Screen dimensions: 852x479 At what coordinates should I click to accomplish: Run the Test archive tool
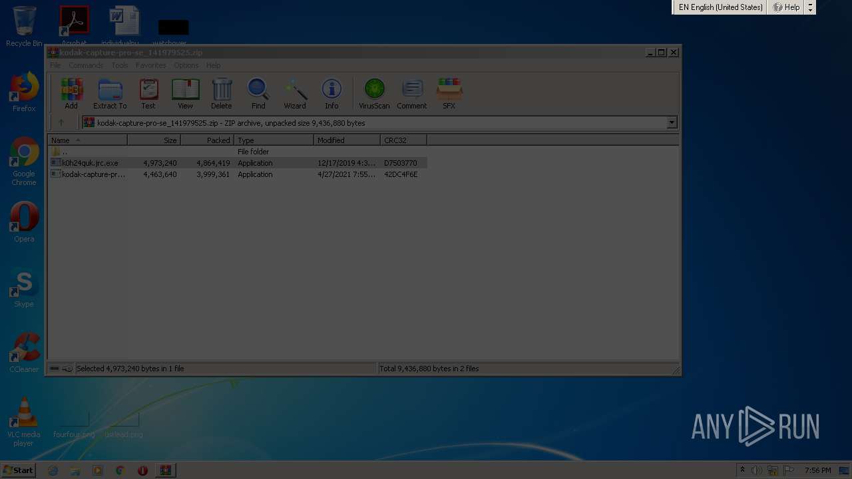[148, 93]
